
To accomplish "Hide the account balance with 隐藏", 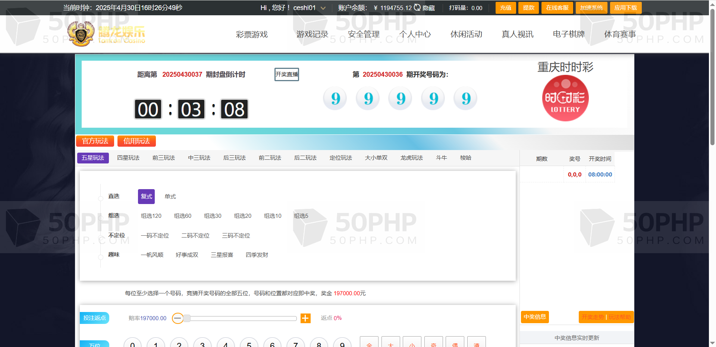I will pos(429,8).
